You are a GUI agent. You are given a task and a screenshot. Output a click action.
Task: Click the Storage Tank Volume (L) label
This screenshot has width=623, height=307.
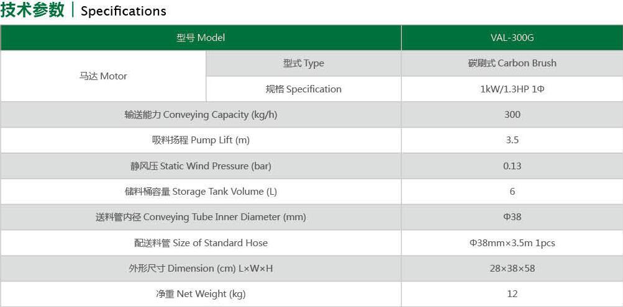(x=201, y=192)
